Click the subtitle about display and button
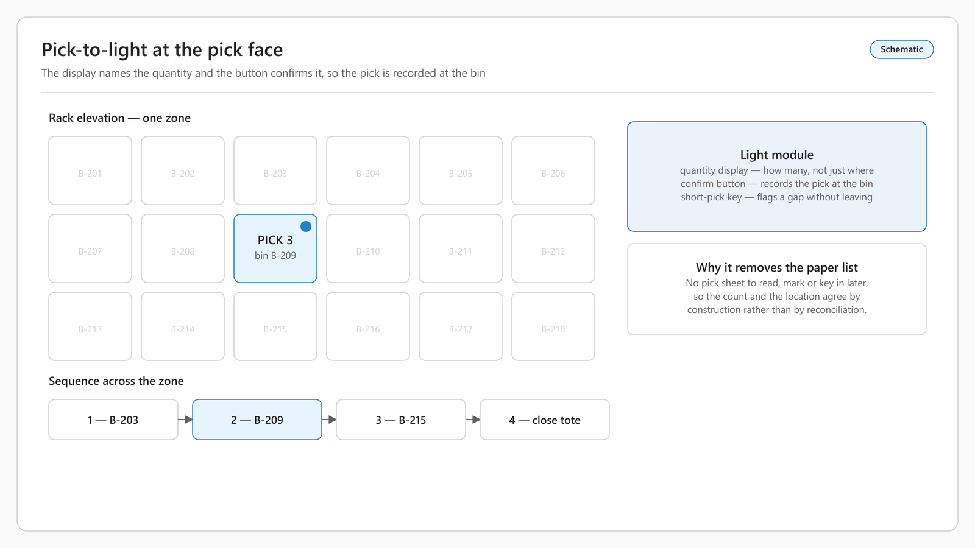Screen dimensions: 975x548 (263, 73)
